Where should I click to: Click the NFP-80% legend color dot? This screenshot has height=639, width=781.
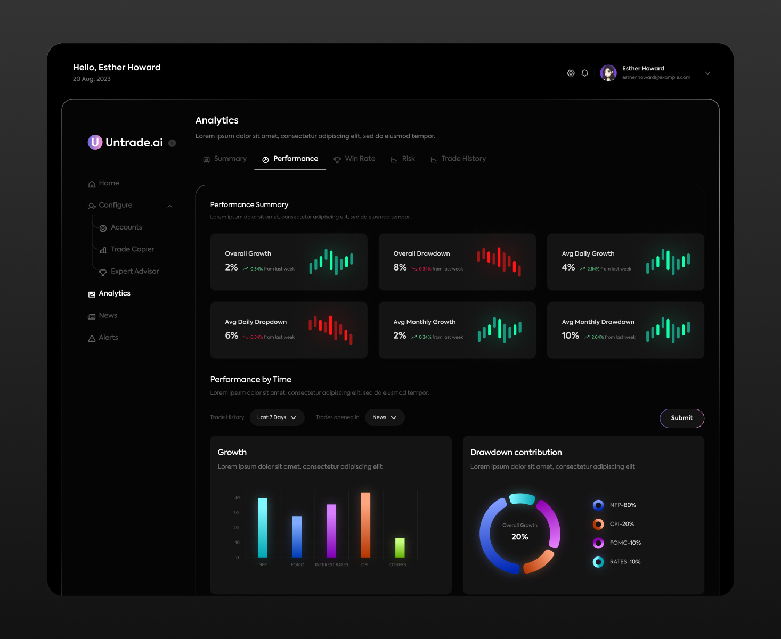coord(598,505)
